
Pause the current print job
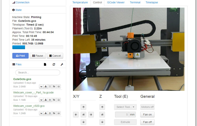[37, 56]
